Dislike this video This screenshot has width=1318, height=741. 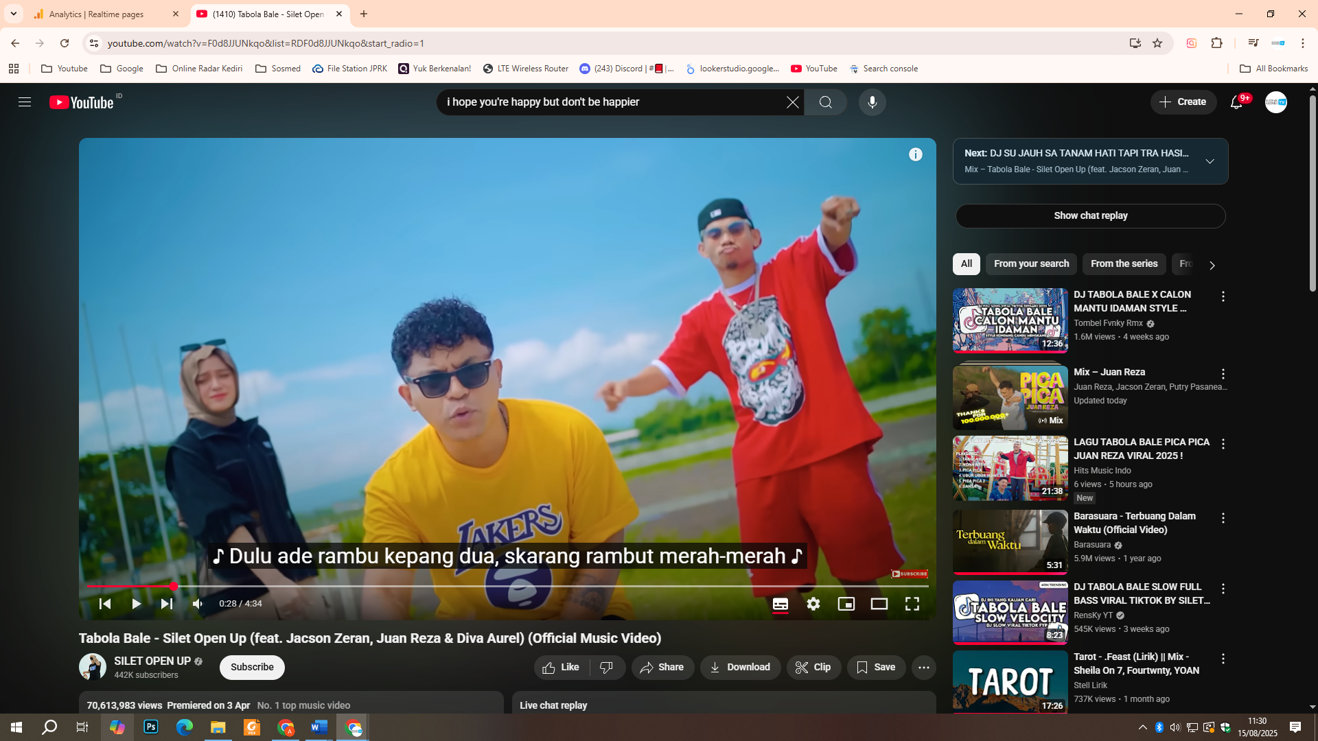[607, 667]
